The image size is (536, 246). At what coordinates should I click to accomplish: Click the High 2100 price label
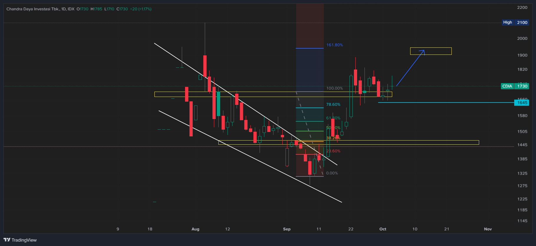515,22
